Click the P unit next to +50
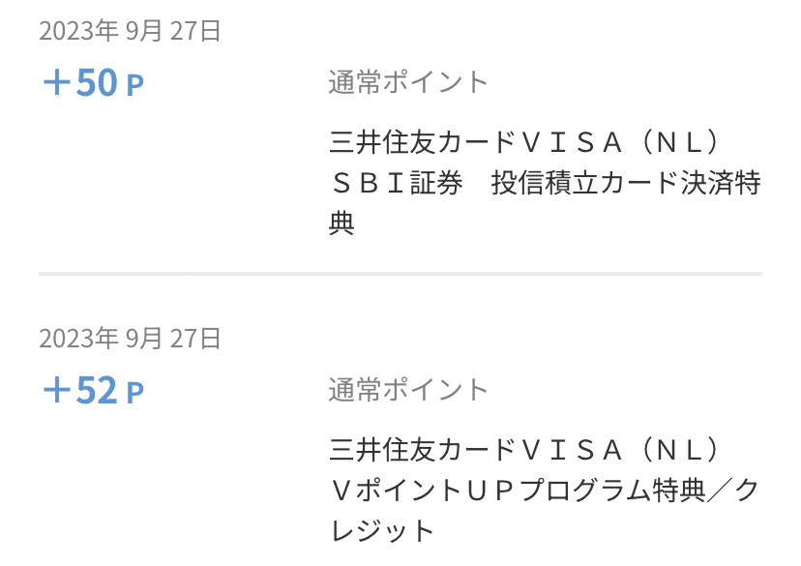This screenshot has width=801, height=566. point(134,86)
